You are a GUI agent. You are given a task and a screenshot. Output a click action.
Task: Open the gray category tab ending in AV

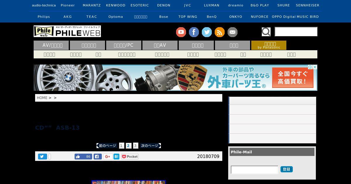[160, 45]
